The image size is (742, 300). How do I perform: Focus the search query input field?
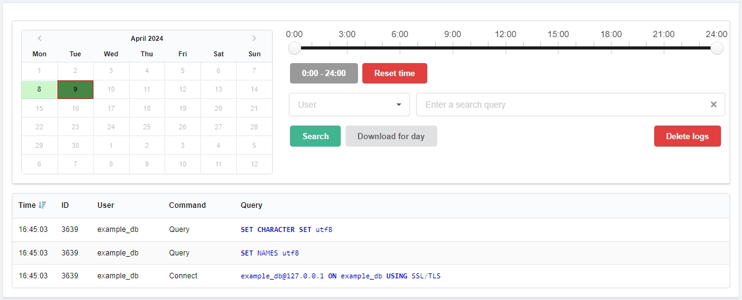coord(563,105)
